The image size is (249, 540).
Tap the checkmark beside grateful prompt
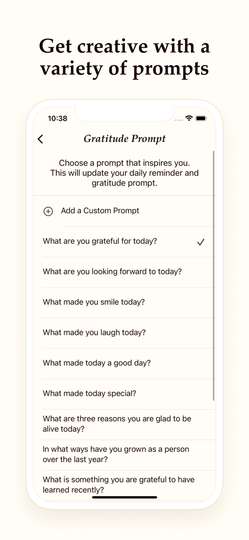pyautogui.click(x=200, y=242)
